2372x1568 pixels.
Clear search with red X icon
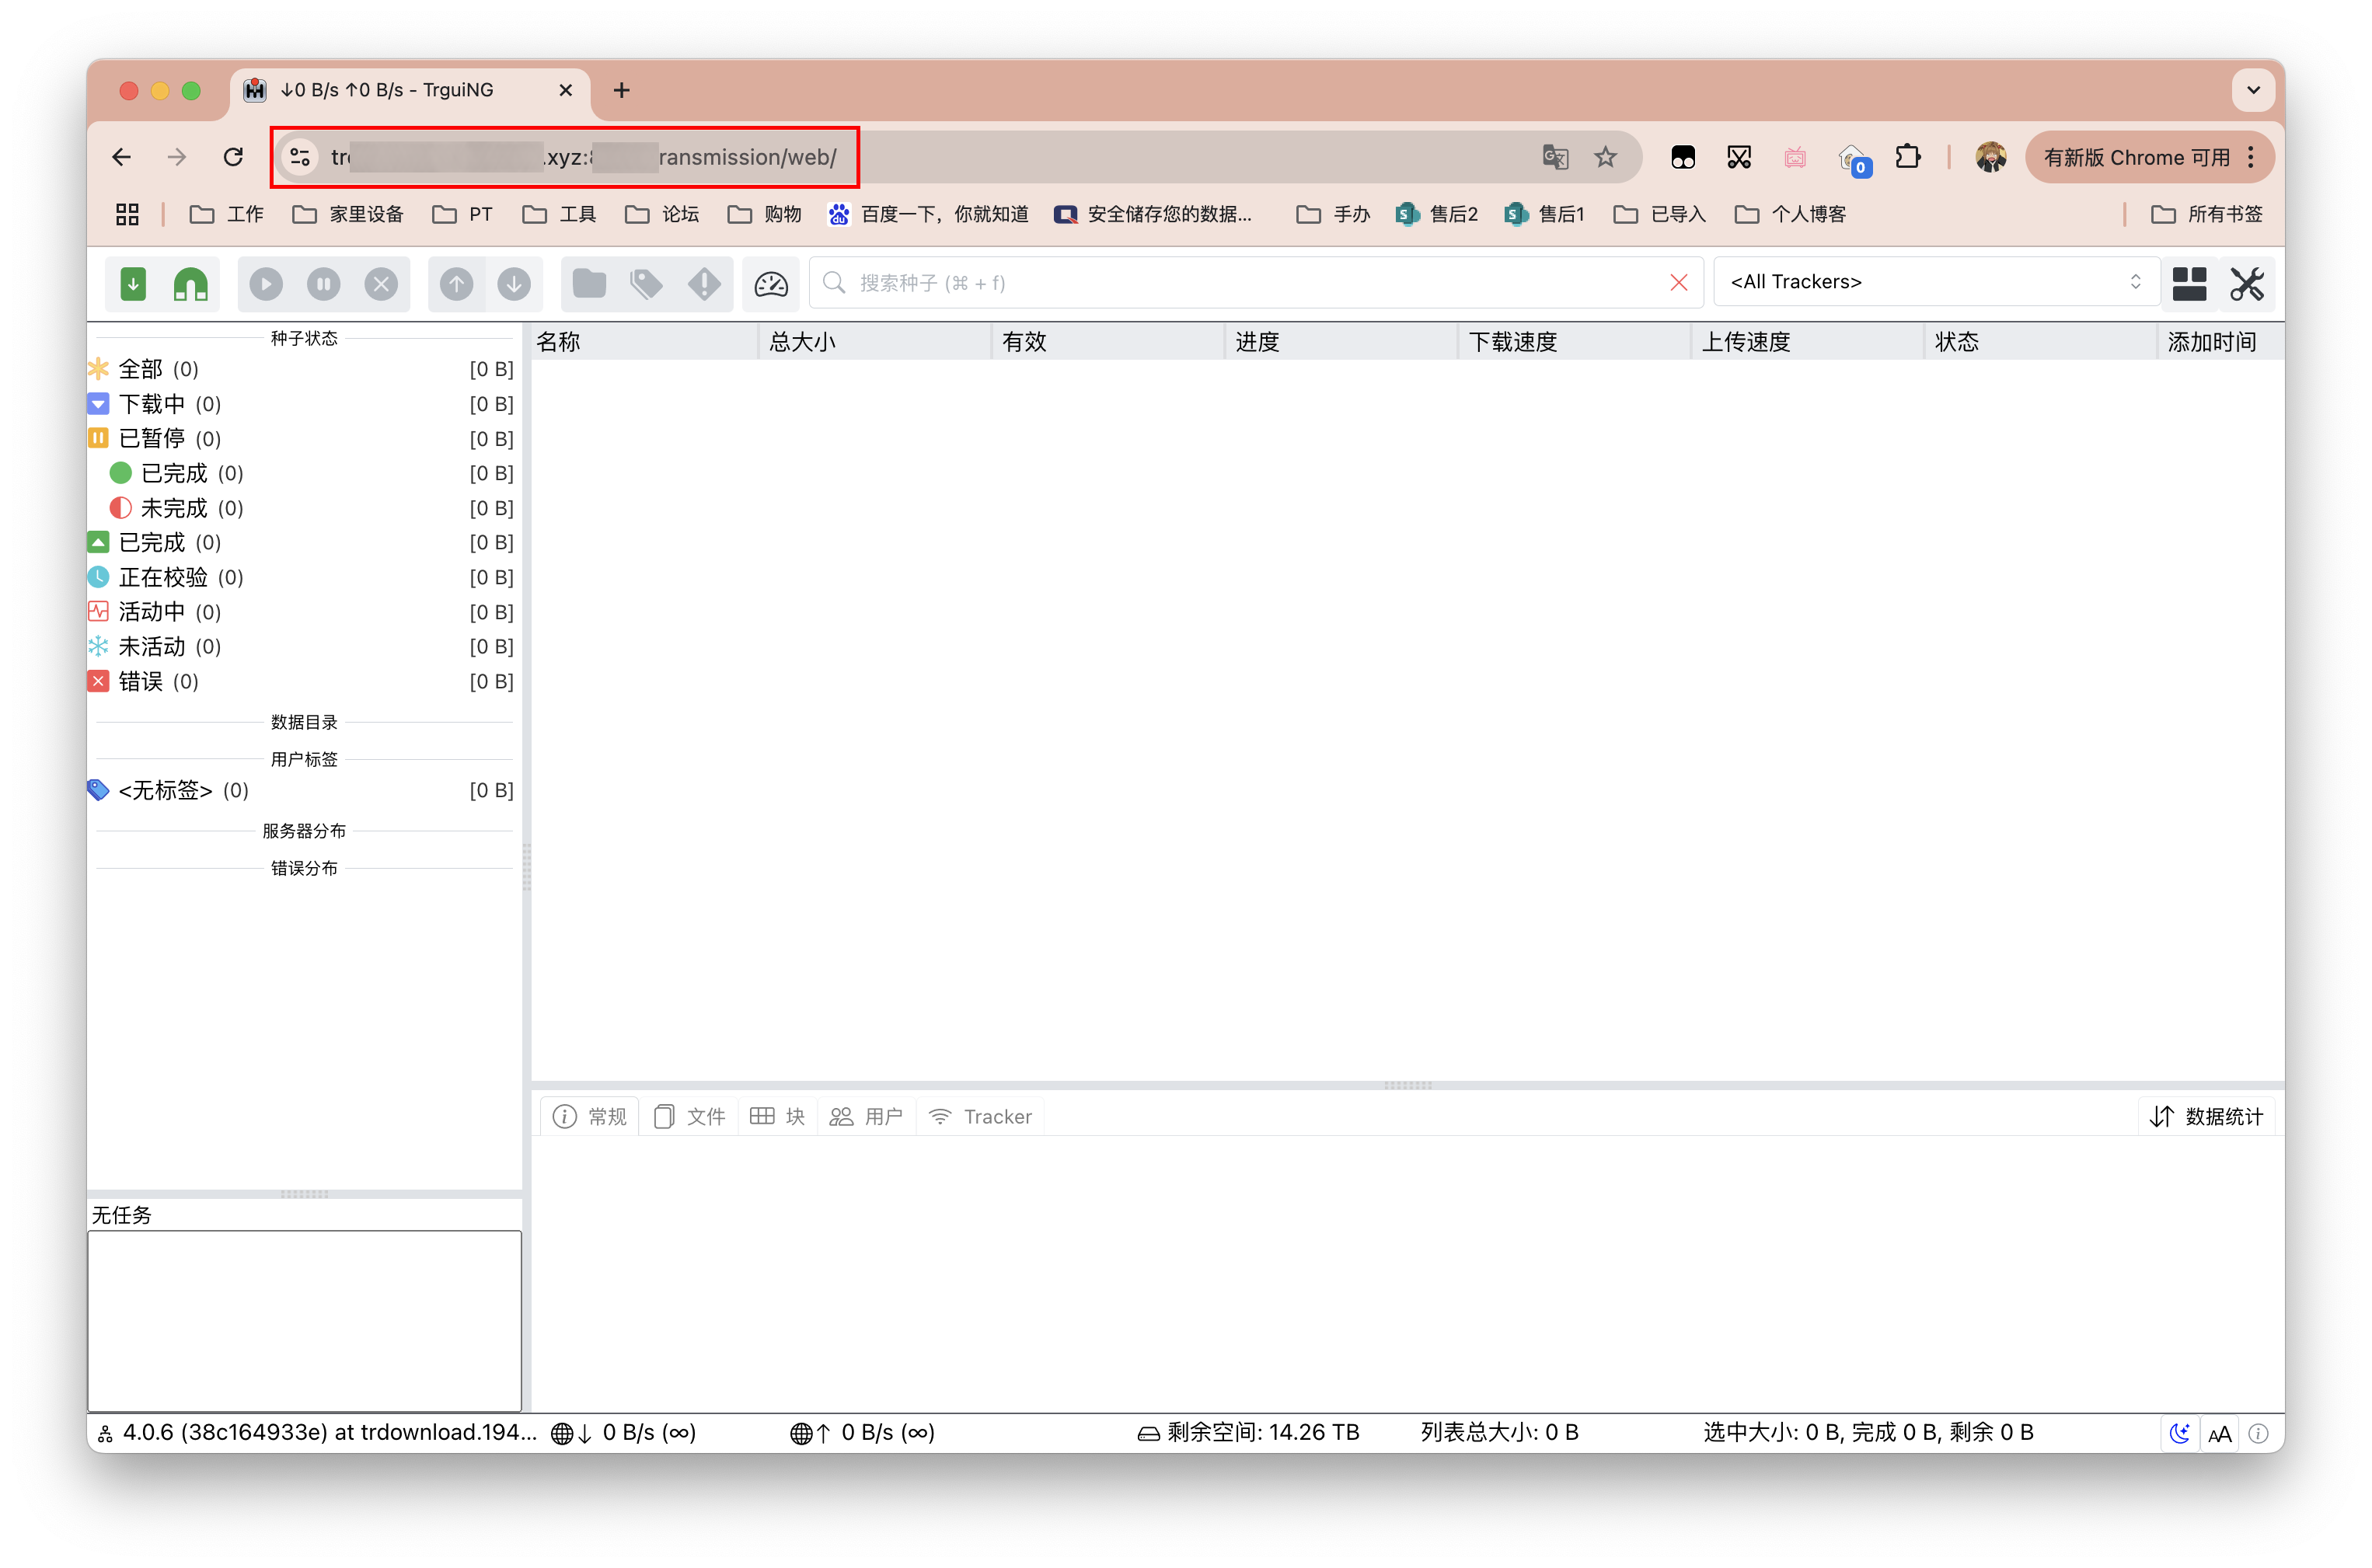click(x=1679, y=283)
